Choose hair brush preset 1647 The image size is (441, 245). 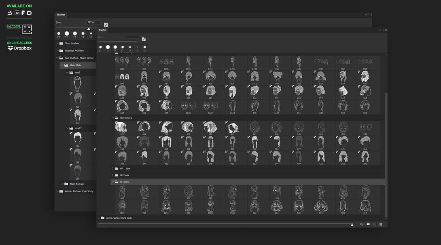coord(321,107)
